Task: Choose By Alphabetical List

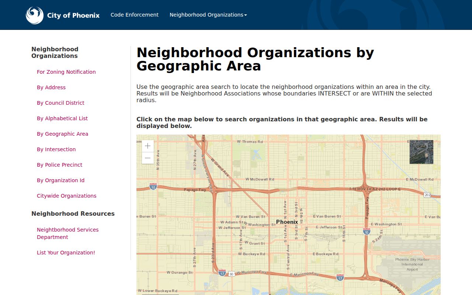Action: (62, 118)
